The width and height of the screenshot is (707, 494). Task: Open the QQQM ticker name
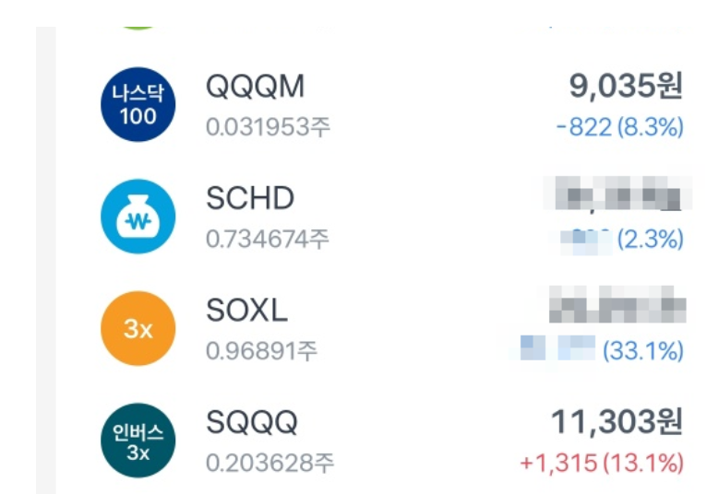click(256, 87)
